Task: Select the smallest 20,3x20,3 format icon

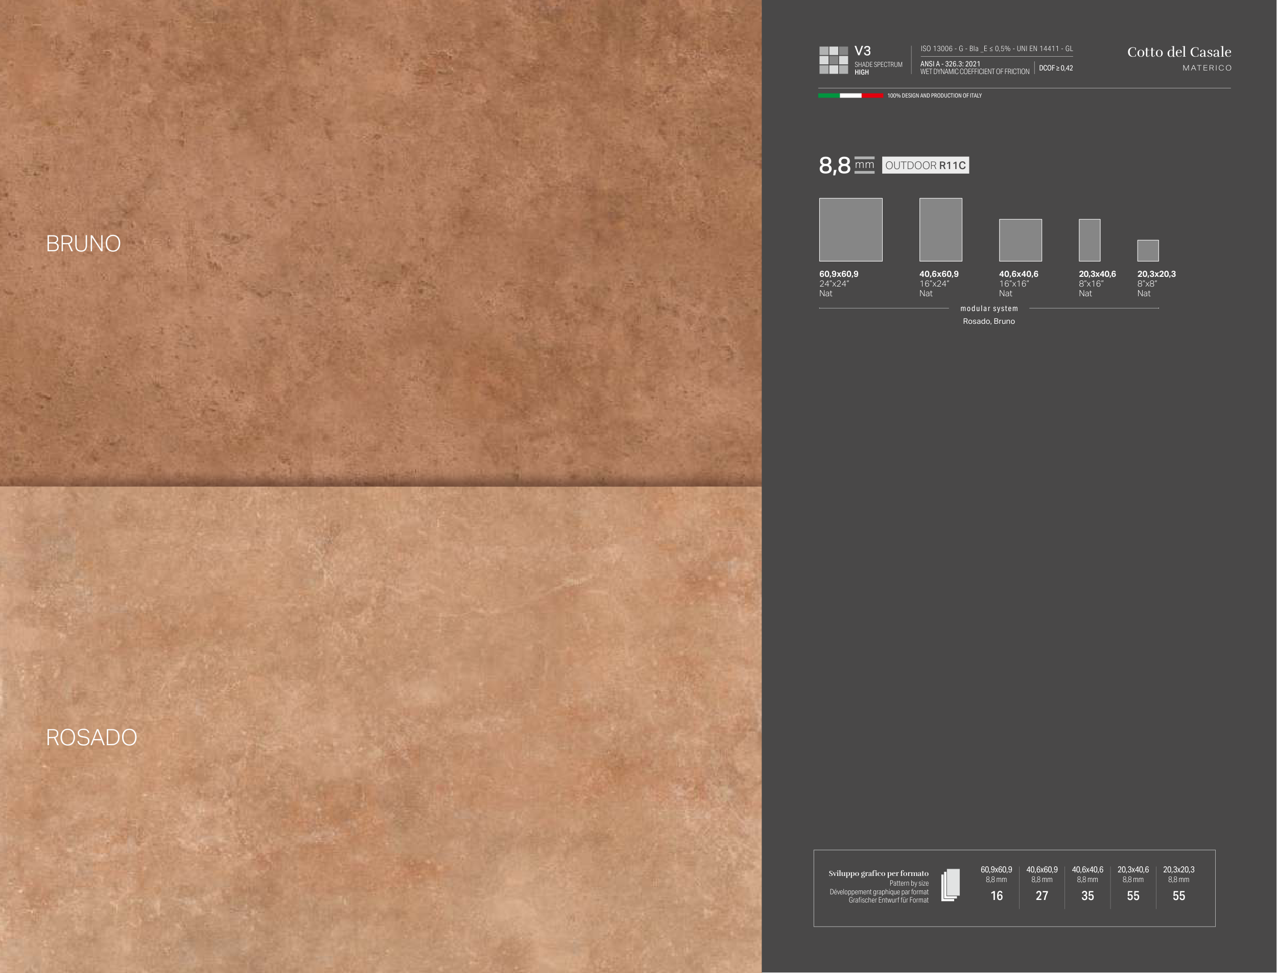Action: 1147,251
